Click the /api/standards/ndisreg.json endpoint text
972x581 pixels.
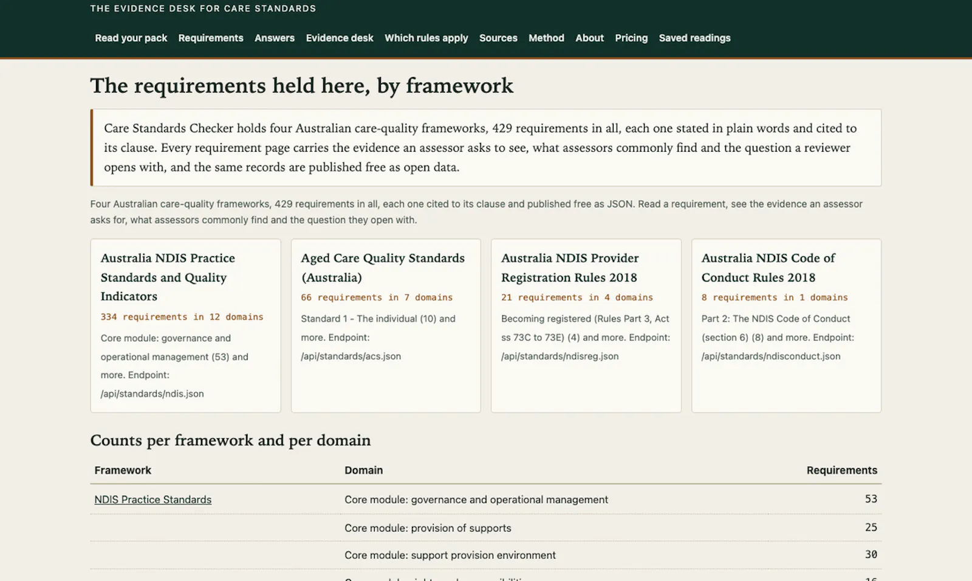point(560,356)
